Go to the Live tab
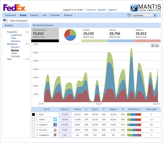 (44, 15)
